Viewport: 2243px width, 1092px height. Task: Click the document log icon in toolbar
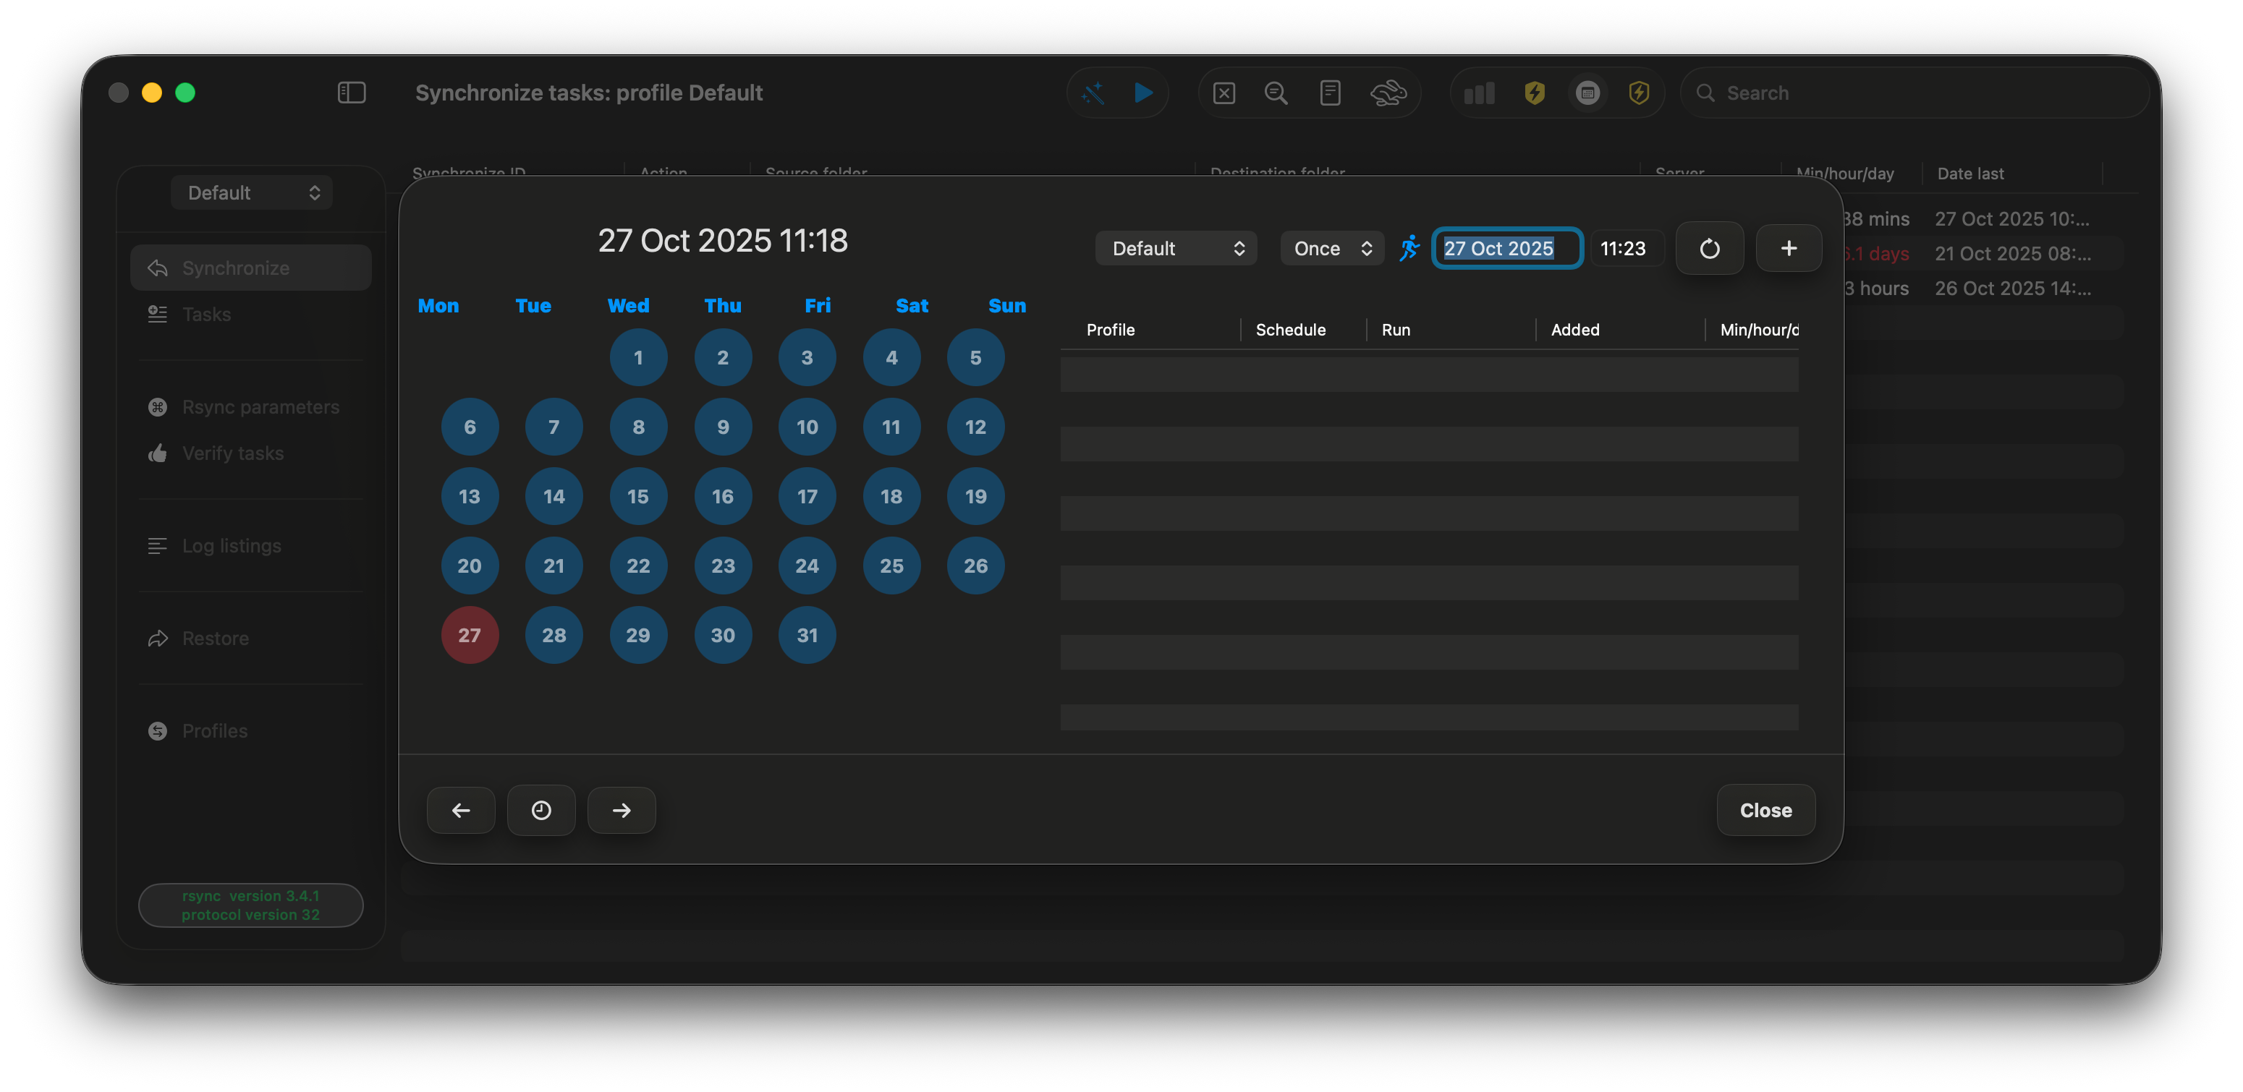tap(1330, 93)
